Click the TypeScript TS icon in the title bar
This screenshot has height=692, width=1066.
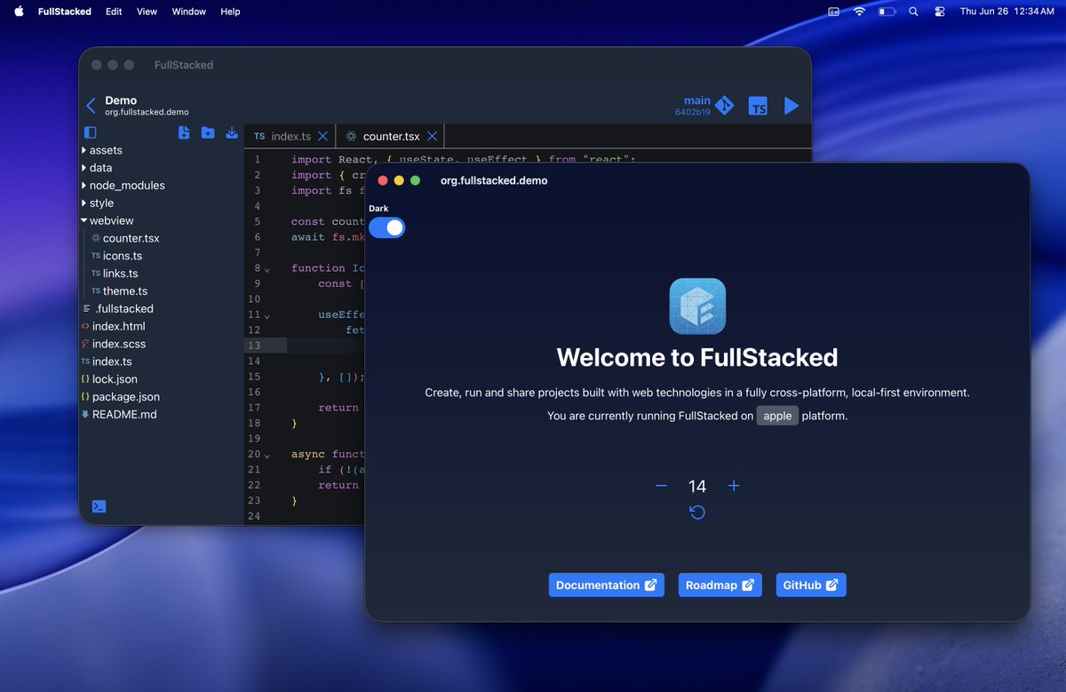tap(757, 106)
